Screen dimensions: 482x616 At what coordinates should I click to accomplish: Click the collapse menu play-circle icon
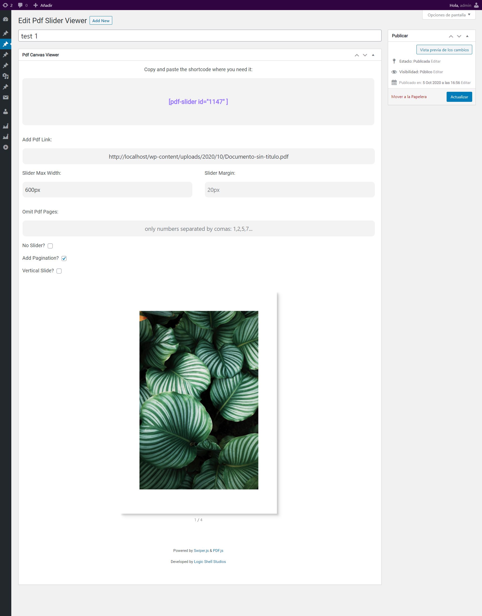coord(5,147)
